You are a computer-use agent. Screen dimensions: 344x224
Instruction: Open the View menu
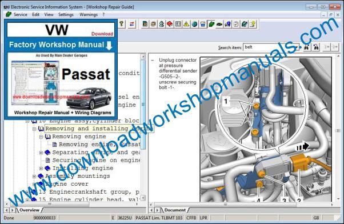(x=49, y=14)
